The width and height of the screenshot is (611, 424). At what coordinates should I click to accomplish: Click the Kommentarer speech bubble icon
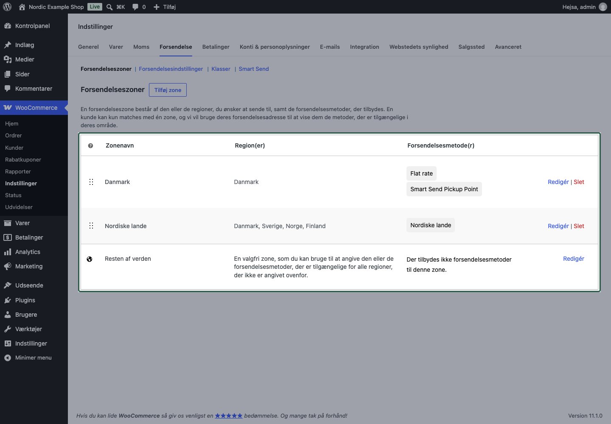pyautogui.click(x=8, y=89)
